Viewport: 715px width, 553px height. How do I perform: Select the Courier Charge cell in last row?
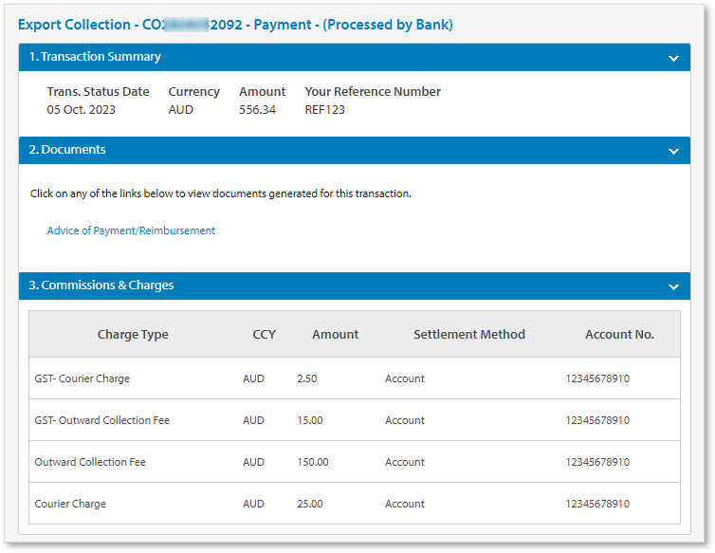70,504
